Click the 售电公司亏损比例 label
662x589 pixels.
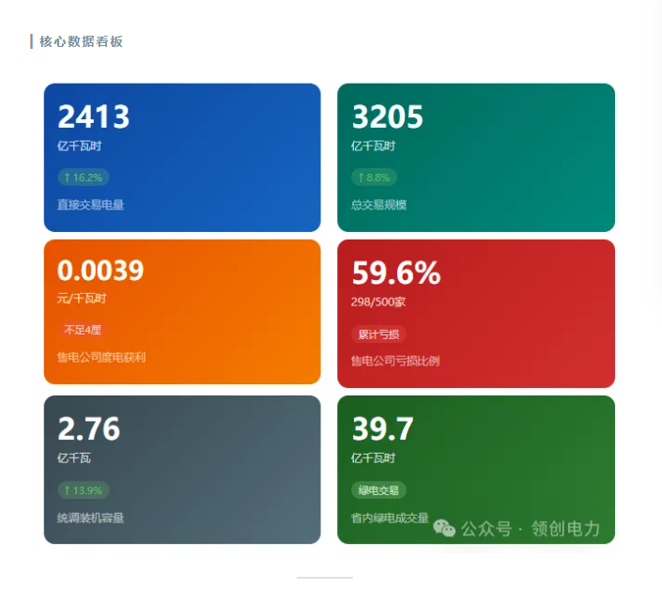pos(395,361)
